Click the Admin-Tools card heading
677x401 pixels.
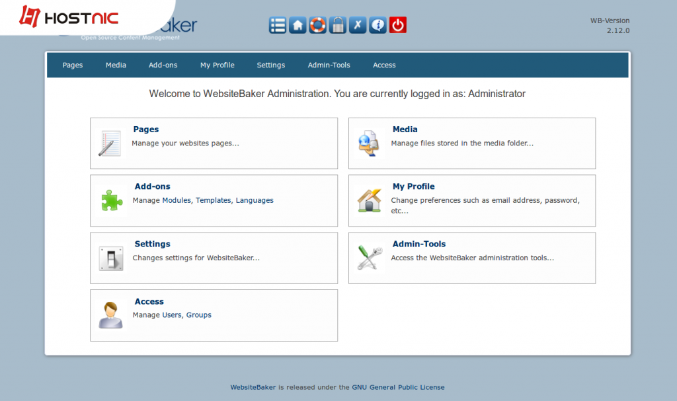(418, 244)
